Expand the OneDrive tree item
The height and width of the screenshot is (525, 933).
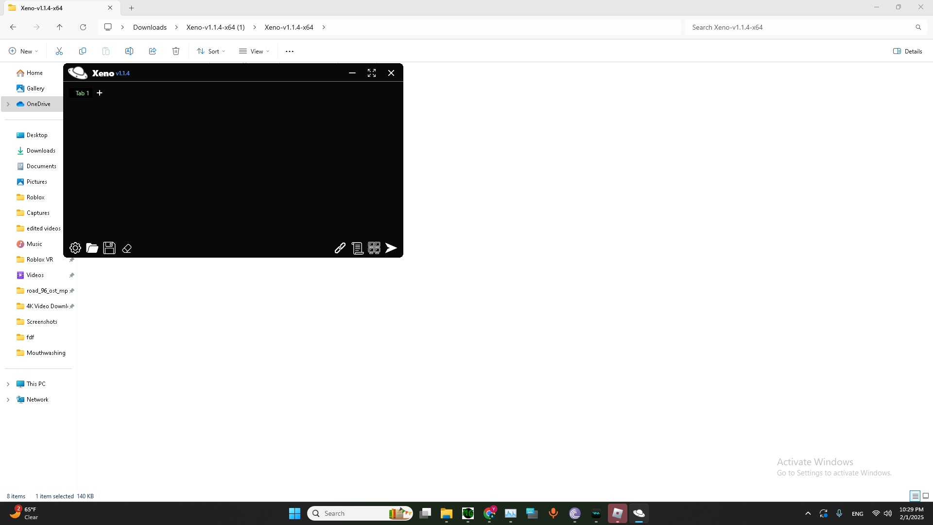coord(8,104)
